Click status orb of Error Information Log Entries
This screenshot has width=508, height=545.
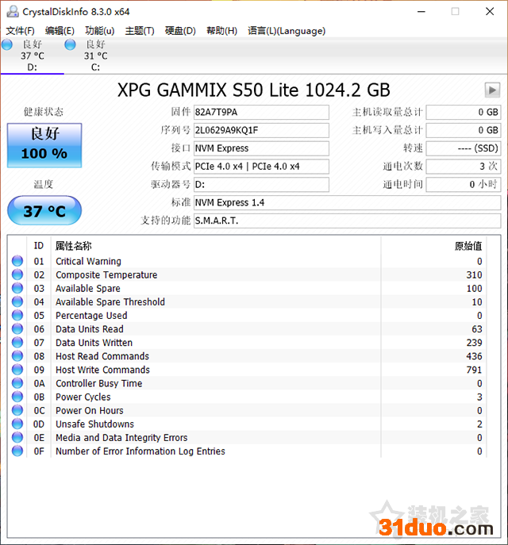tap(17, 451)
